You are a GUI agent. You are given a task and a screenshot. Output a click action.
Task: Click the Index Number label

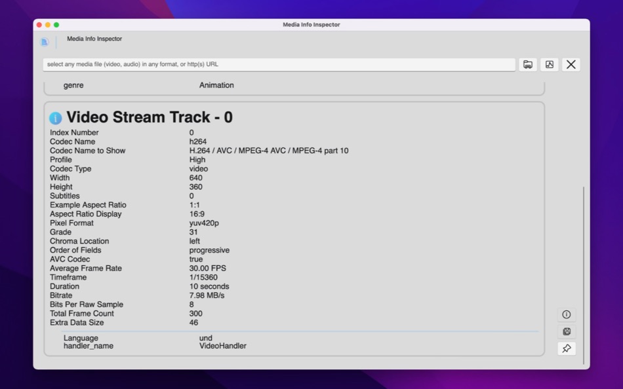(74, 132)
